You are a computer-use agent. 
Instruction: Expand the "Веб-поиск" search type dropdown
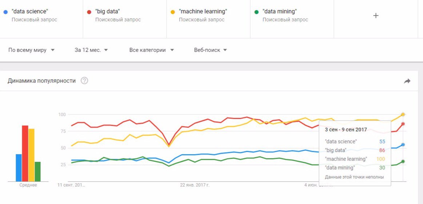click(211, 50)
